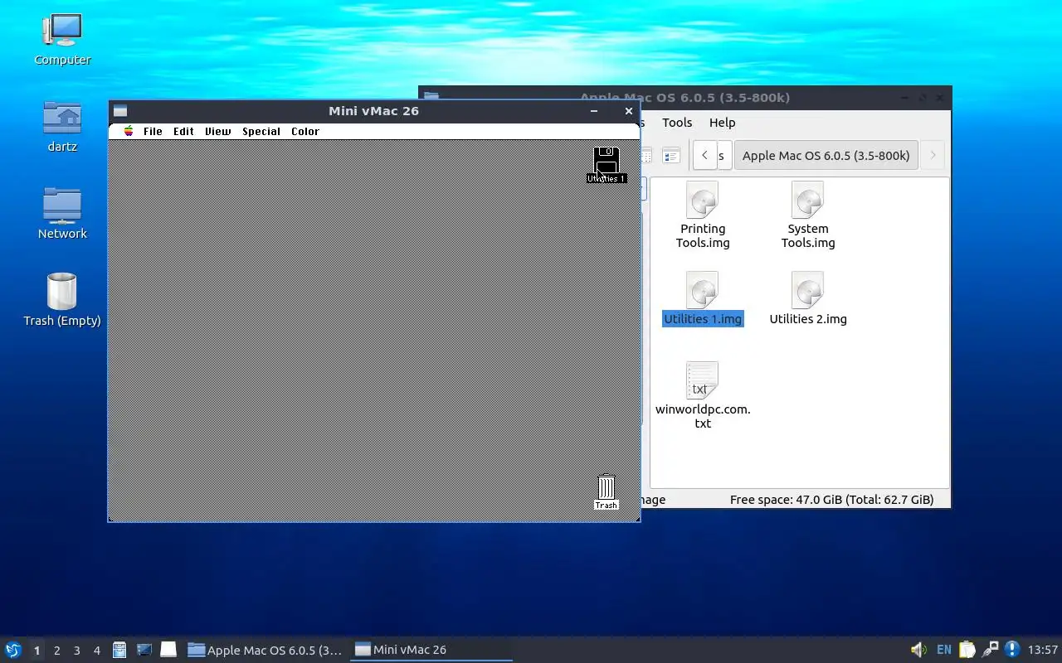Click the 13:57 clock
The width and height of the screenshot is (1062, 663).
click(1042, 650)
